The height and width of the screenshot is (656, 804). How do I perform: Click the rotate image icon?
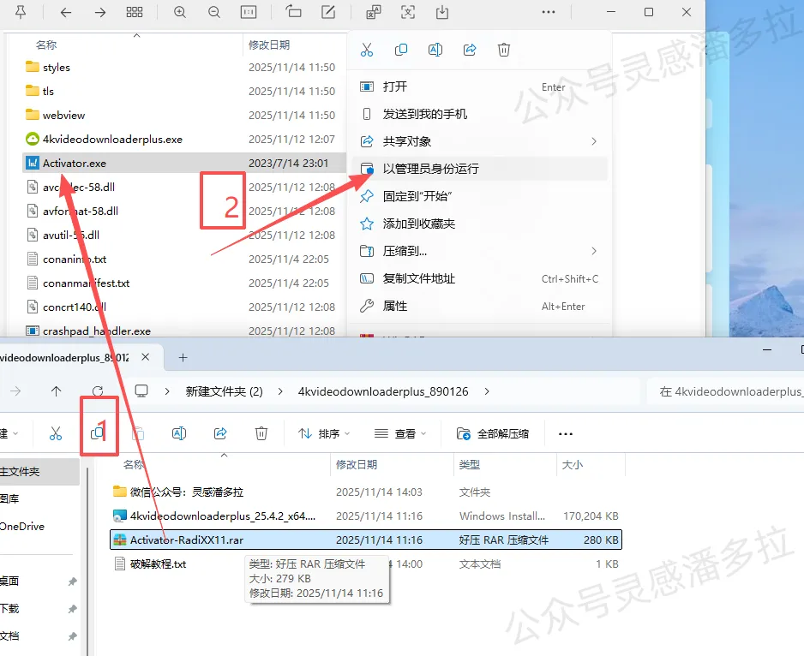294,11
